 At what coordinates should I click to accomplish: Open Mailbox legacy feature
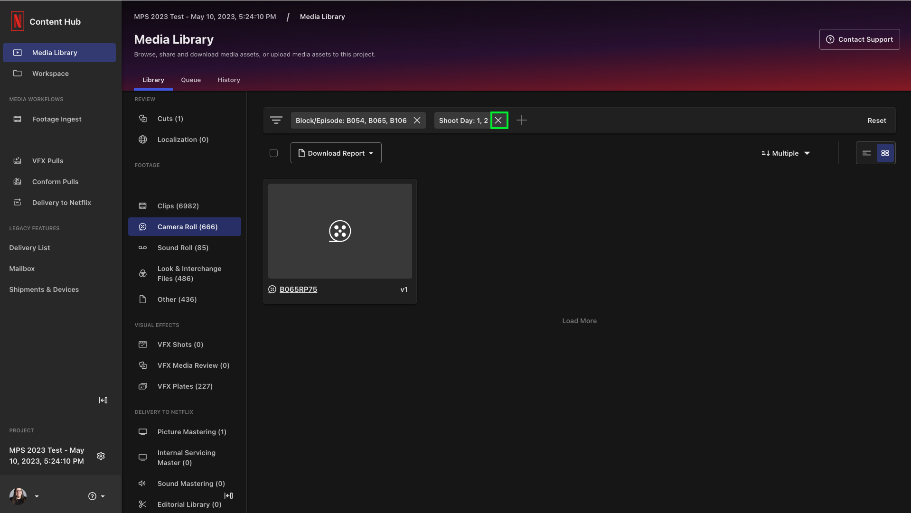tap(22, 269)
